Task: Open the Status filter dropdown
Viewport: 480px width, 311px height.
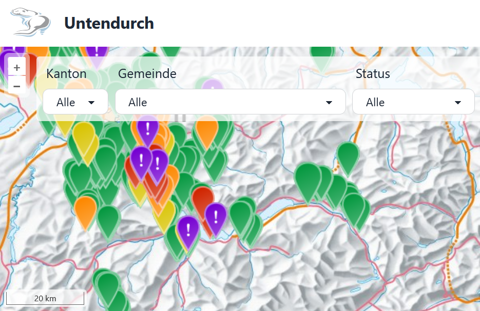Action: point(413,102)
